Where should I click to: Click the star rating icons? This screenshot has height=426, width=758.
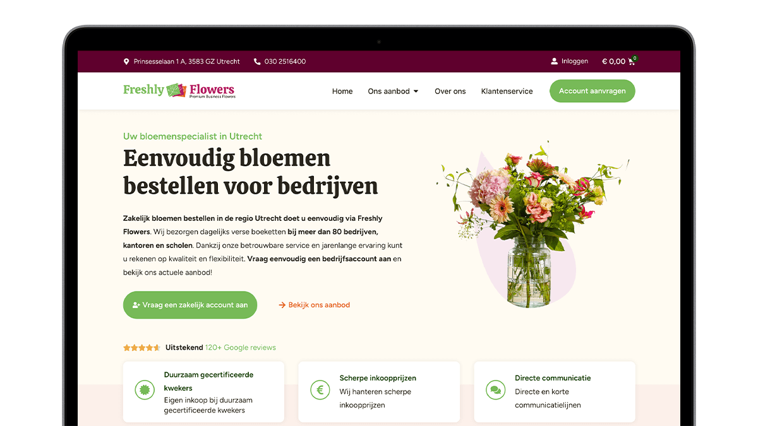click(141, 348)
